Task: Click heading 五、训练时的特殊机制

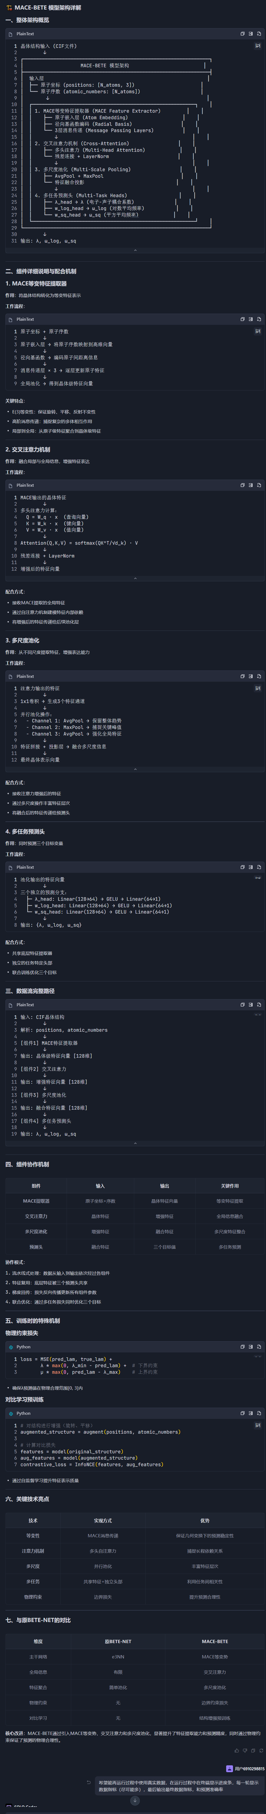Action: click(x=33, y=1321)
